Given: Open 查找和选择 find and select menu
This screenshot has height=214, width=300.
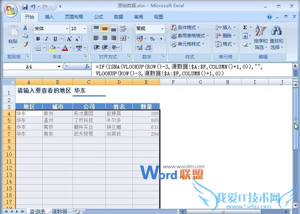Looking at the screenshot, I should (x=276, y=37).
